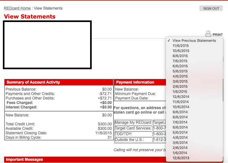Pick the 1/6/2014 statement

click(x=180, y=153)
